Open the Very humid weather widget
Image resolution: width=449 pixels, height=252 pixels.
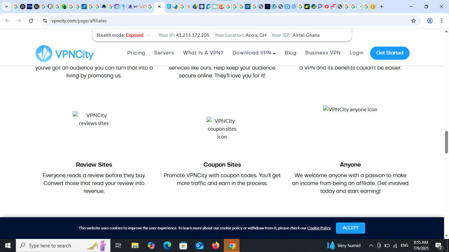344,245
